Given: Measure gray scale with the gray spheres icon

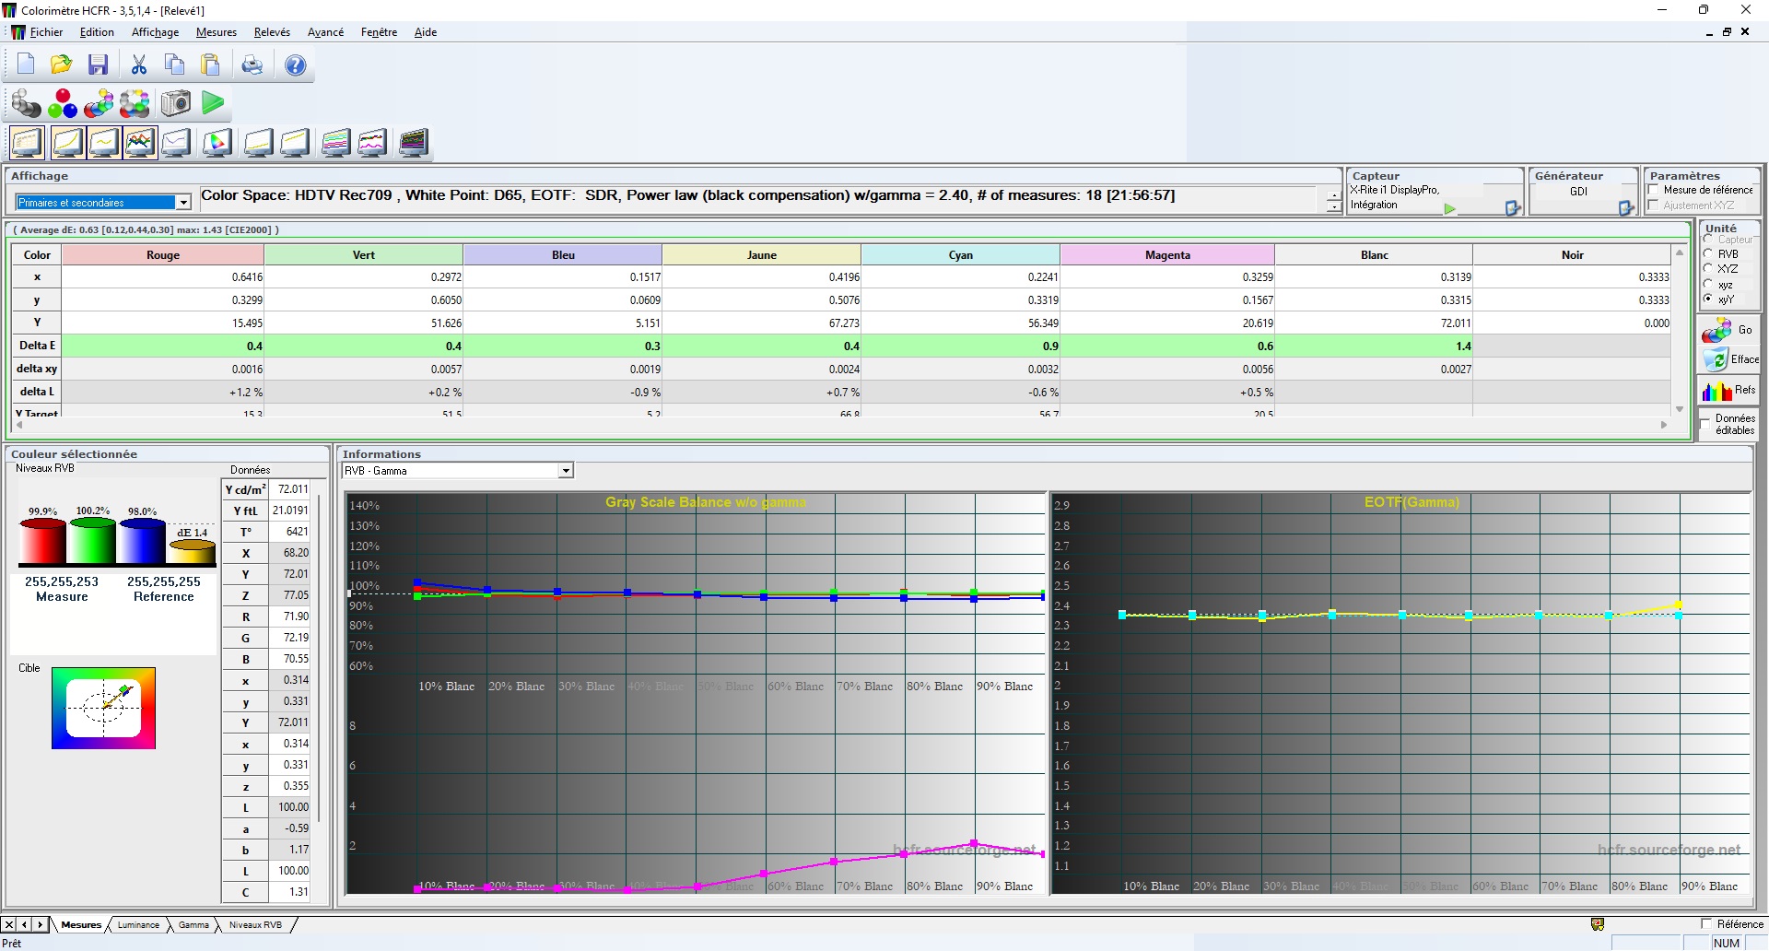Looking at the screenshot, I should [26, 103].
